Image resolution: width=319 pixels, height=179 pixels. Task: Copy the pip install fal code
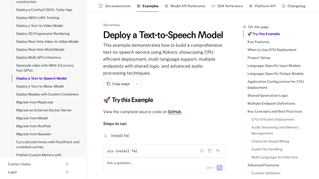(x=210, y=151)
